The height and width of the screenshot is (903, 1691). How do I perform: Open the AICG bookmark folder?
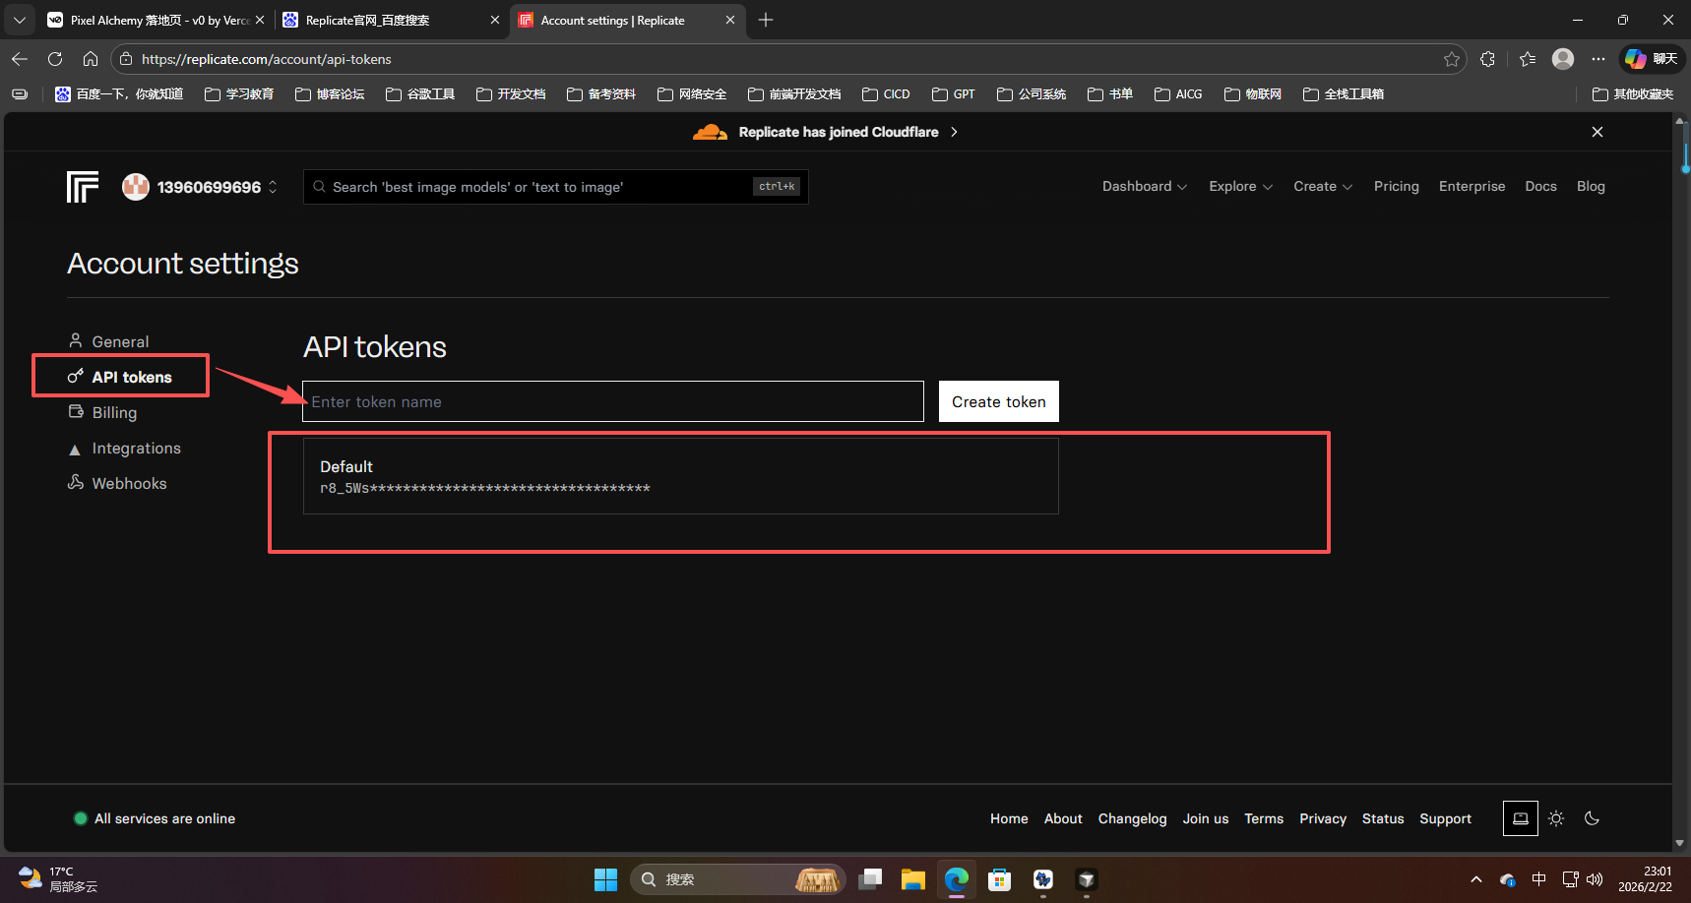[1178, 94]
